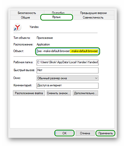
Task: Click the Application location value
Action: pos(43,44)
